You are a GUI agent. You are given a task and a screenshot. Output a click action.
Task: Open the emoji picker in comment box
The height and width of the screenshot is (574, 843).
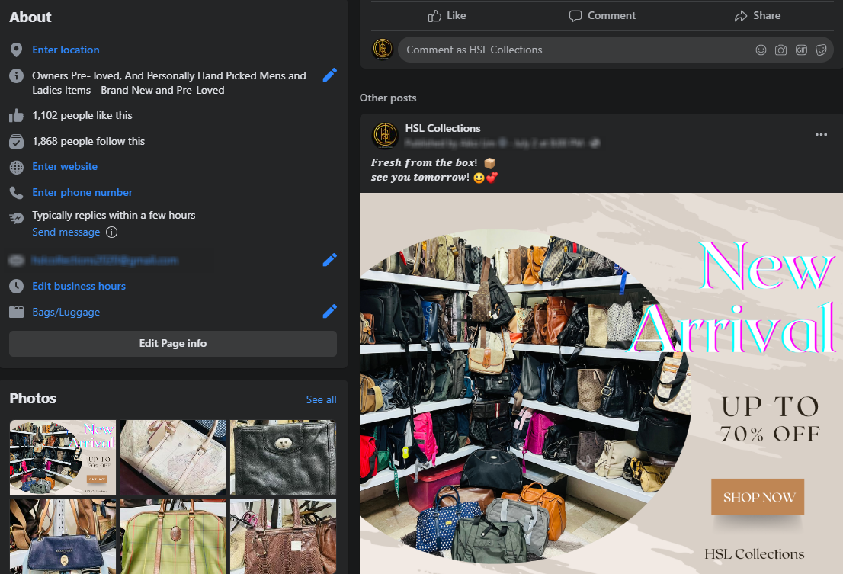761,50
